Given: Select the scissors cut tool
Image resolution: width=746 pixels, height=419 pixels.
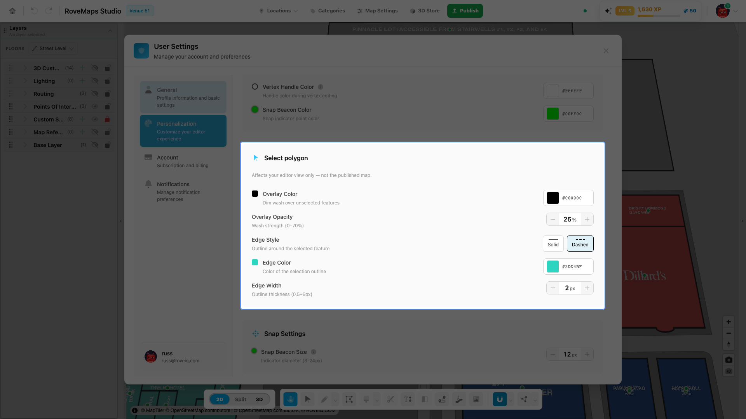Looking at the screenshot, I should coord(390,399).
